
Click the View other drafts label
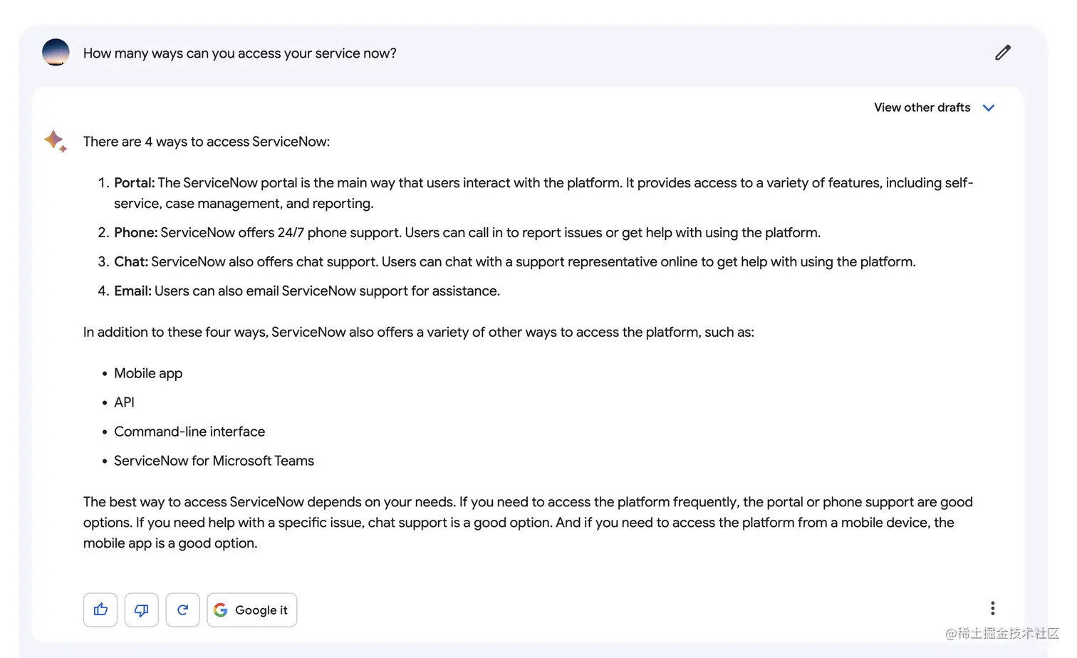922,108
